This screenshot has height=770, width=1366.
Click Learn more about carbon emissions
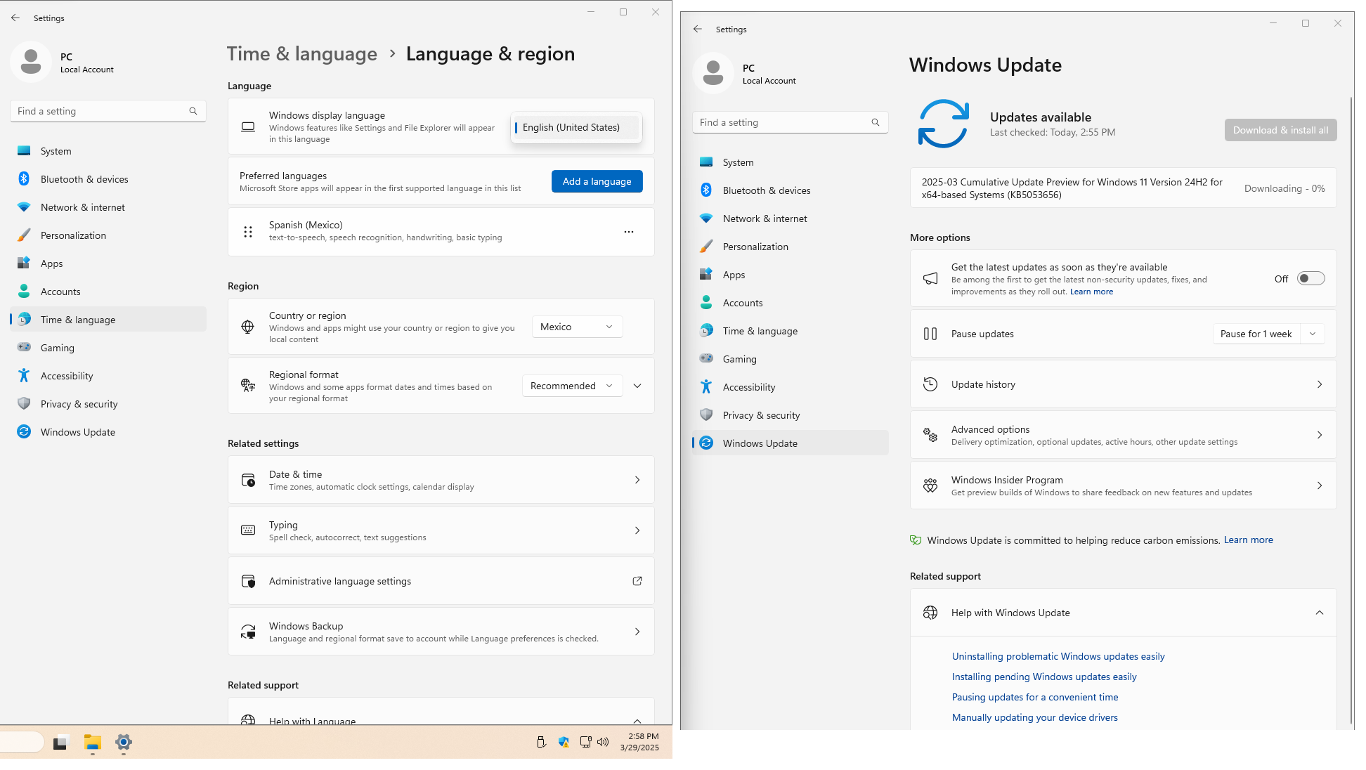click(1249, 540)
